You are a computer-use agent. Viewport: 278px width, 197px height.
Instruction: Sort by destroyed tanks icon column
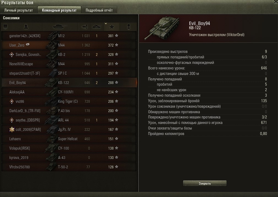[97, 27]
